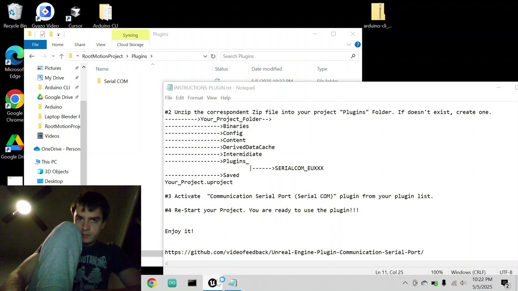
Task: Select the arduino-cli zip file on the desktop
Action: 377,16
